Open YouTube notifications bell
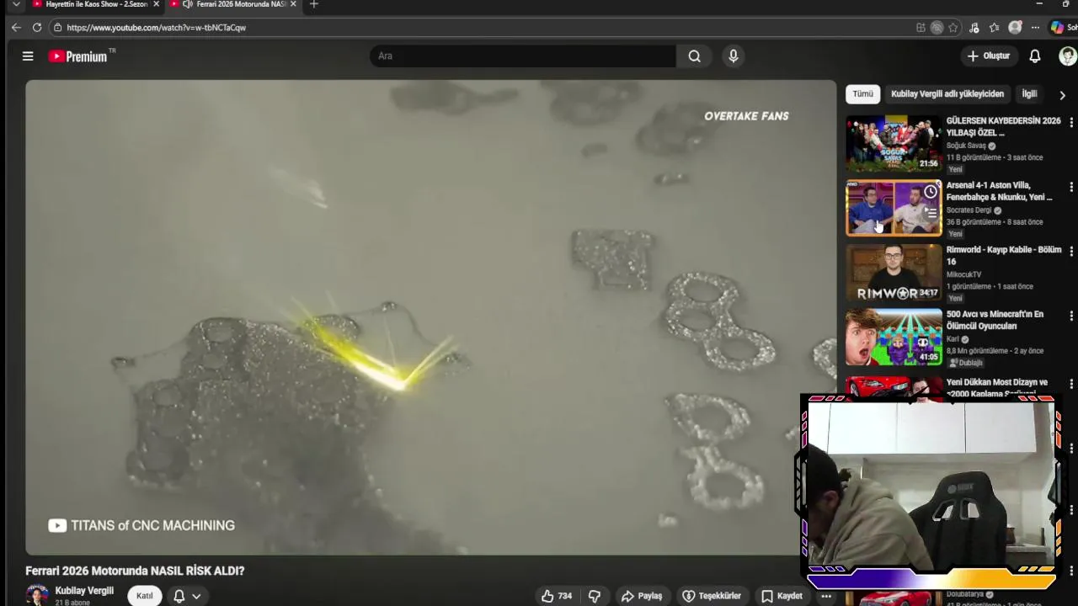Screen dimensions: 1078x606 click(1035, 56)
